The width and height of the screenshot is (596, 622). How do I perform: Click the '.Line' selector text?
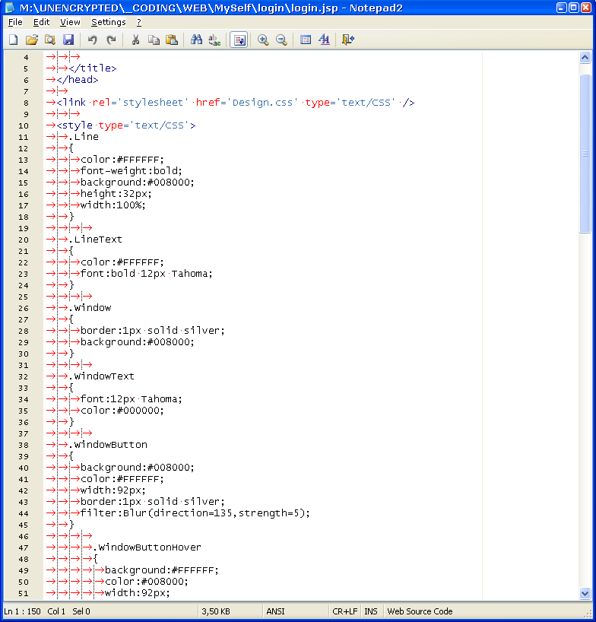coord(84,137)
